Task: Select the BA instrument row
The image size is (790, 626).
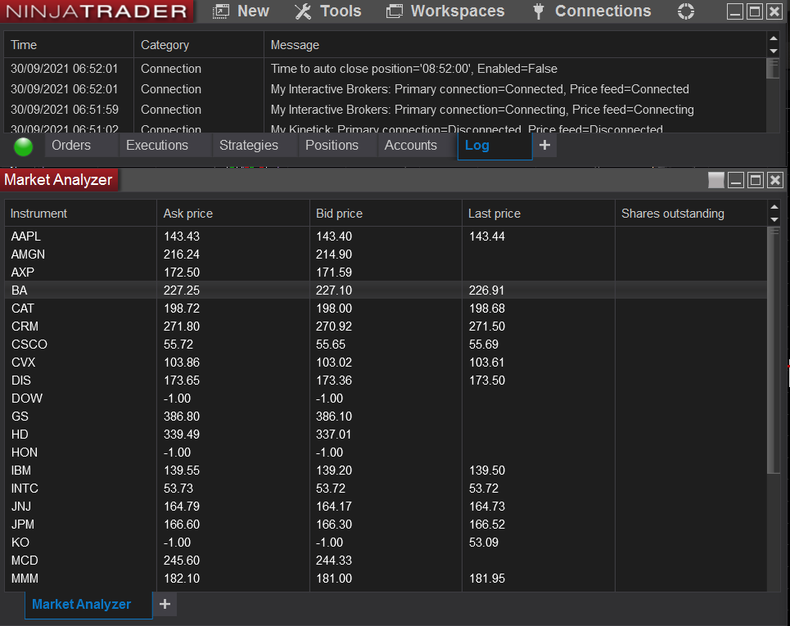Action: [x=386, y=290]
